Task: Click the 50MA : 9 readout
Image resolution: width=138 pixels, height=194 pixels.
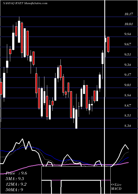Action: point(14,190)
